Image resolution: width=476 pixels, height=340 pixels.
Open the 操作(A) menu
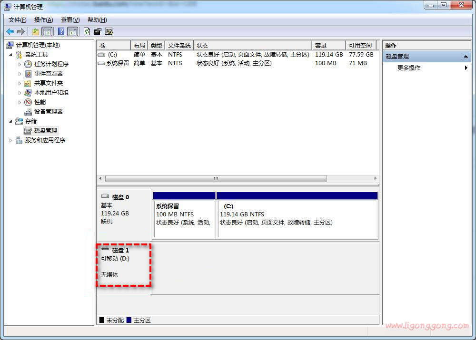43,20
